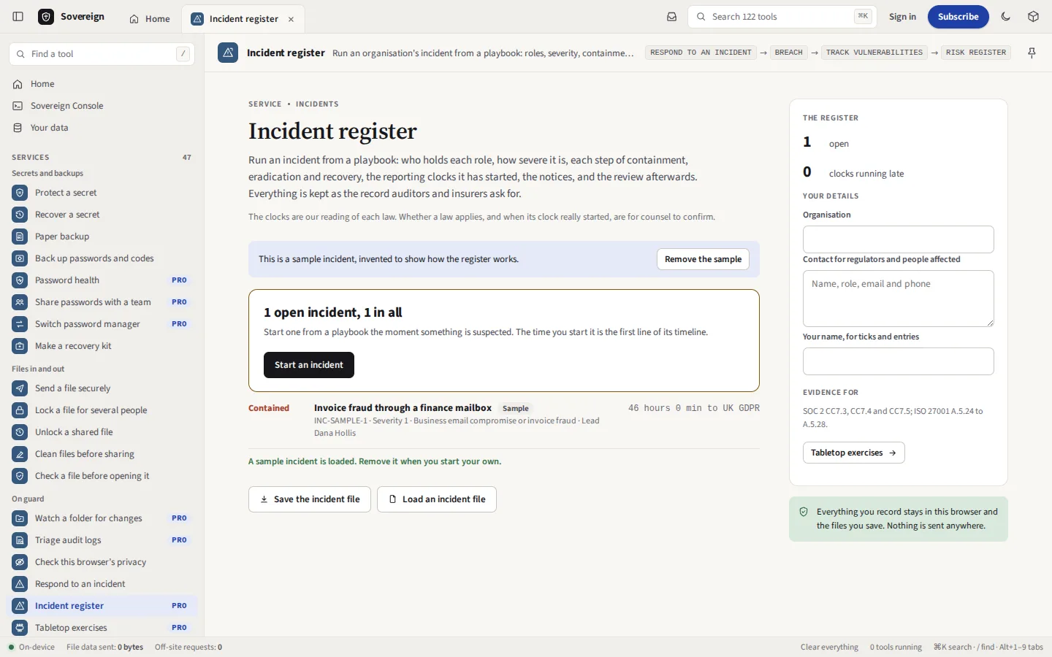Screen dimensions: 1052x657
Task: Click the Organisation input field
Action: [x=899, y=239]
